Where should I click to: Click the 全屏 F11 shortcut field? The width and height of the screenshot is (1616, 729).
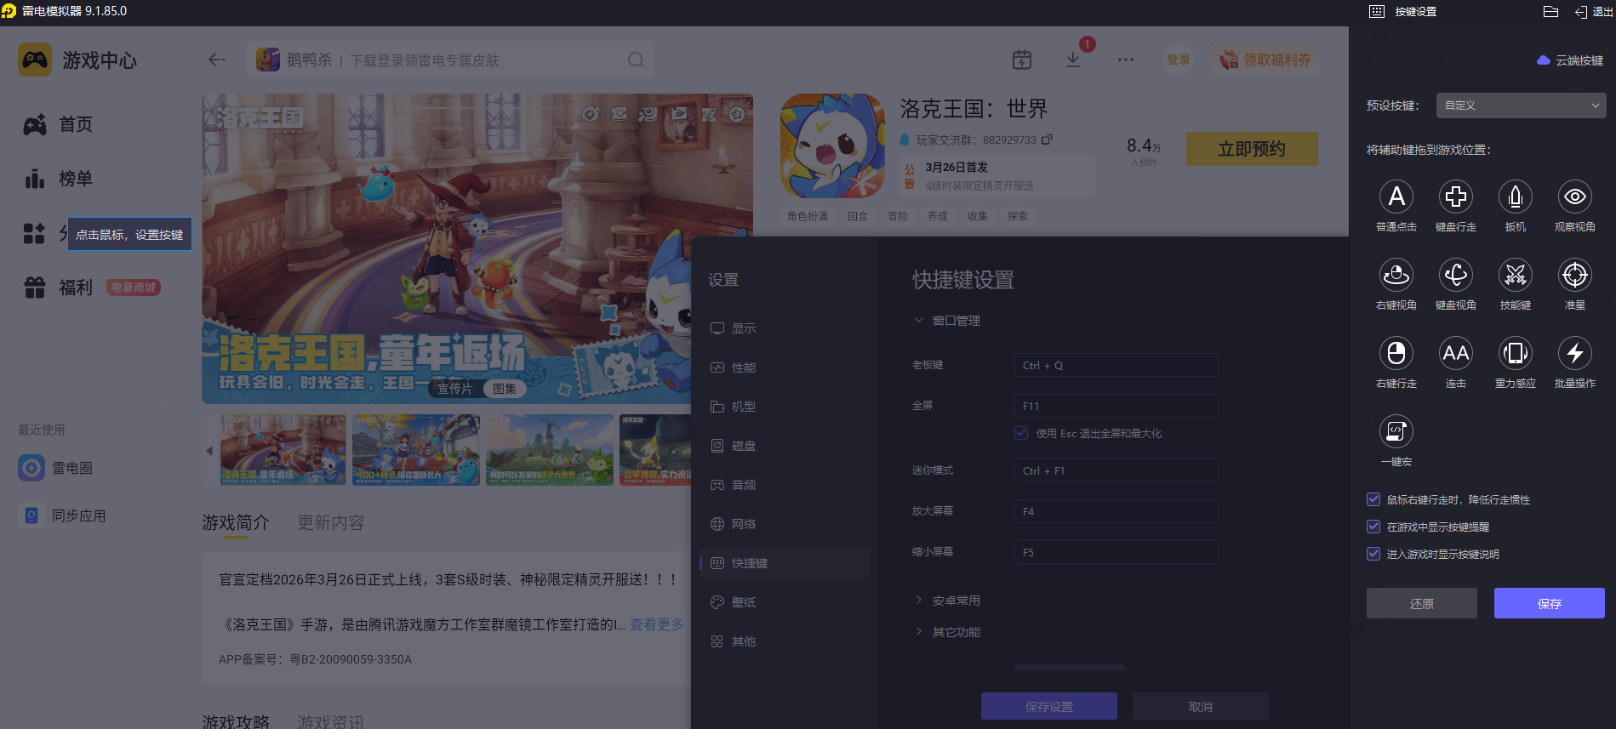1116,406
